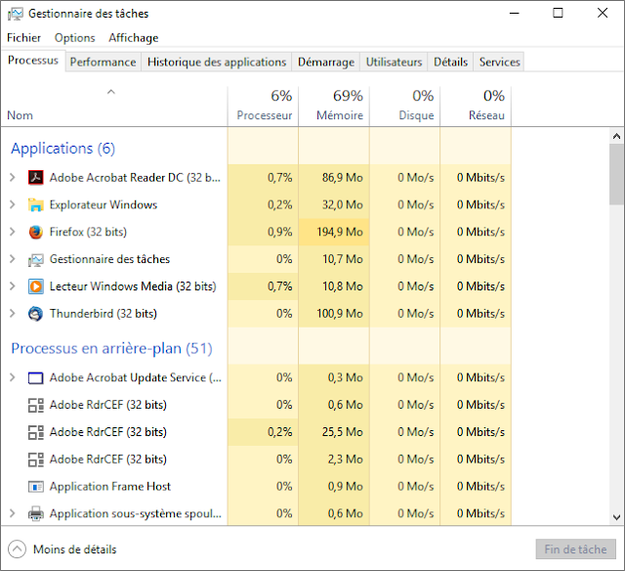Click the Moins de détails arrow icon
The height and width of the screenshot is (571, 625).
coord(18,549)
